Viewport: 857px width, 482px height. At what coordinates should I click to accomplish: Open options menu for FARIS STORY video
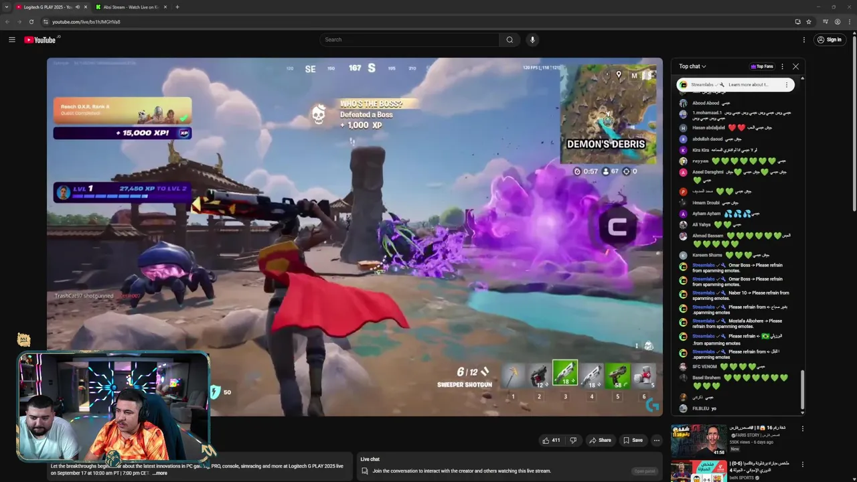tap(803, 428)
